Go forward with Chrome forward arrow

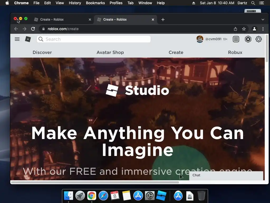click(25, 29)
